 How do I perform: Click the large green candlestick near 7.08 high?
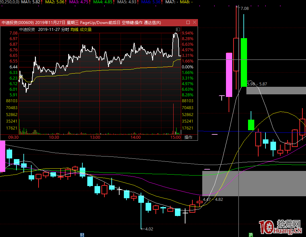pyautogui.click(x=244, y=62)
